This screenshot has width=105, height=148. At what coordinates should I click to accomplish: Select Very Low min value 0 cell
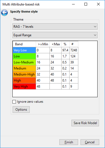(43, 50)
